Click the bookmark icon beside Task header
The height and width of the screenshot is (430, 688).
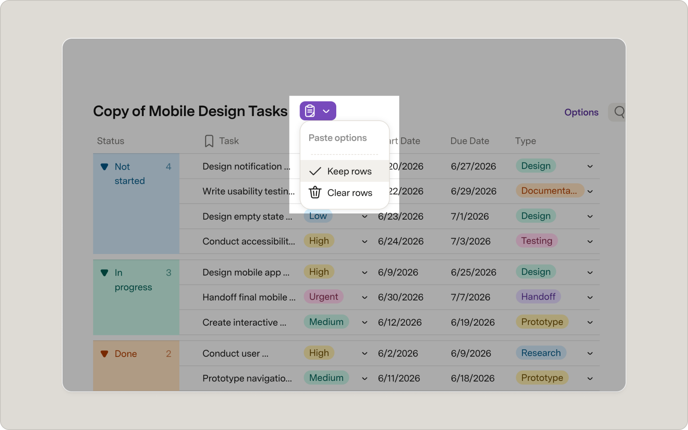click(x=209, y=141)
